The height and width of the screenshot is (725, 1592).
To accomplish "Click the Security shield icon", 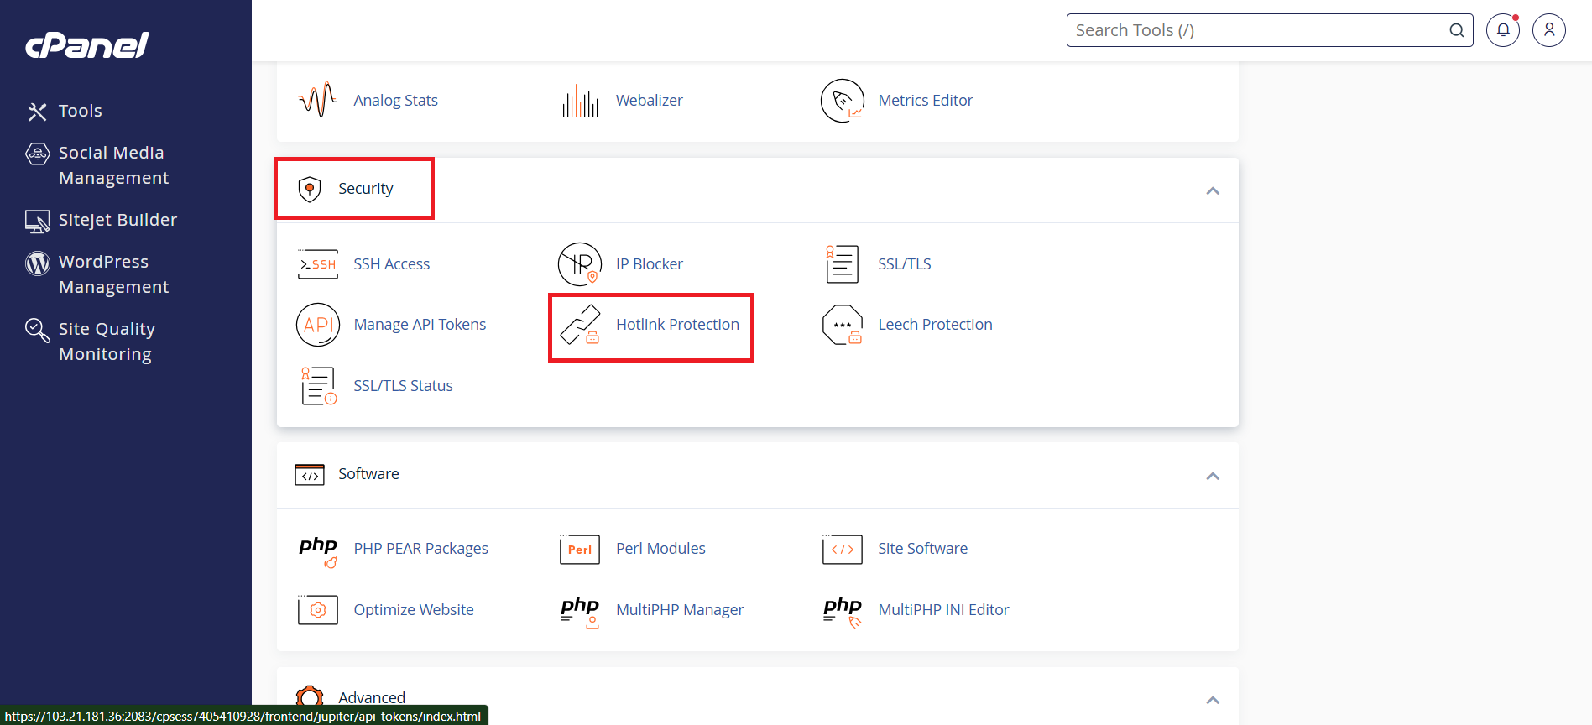I will point(310,189).
